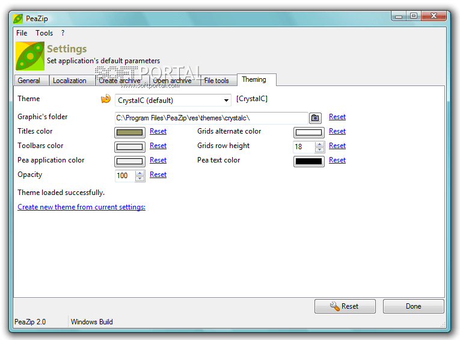Reset the Opacity value

pos(158,175)
